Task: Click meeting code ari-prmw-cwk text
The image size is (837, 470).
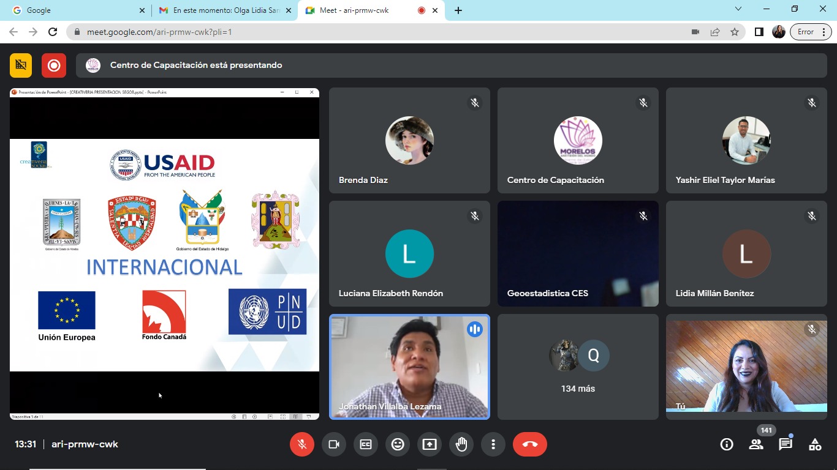Action: (85, 444)
